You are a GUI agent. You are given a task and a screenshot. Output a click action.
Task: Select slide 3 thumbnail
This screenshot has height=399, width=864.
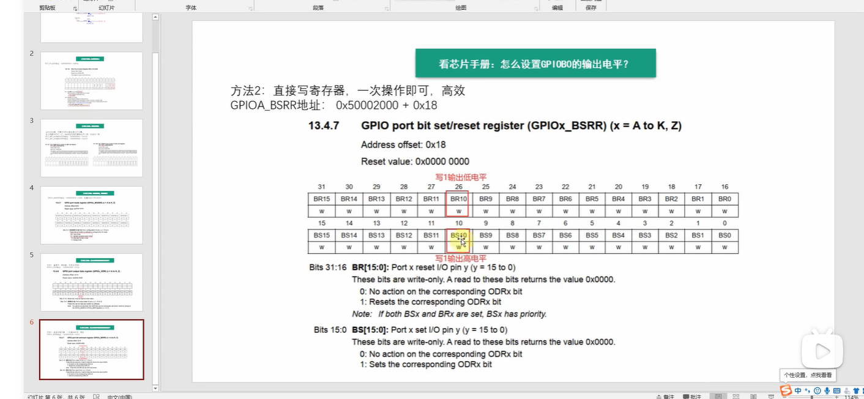[x=91, y=148]
